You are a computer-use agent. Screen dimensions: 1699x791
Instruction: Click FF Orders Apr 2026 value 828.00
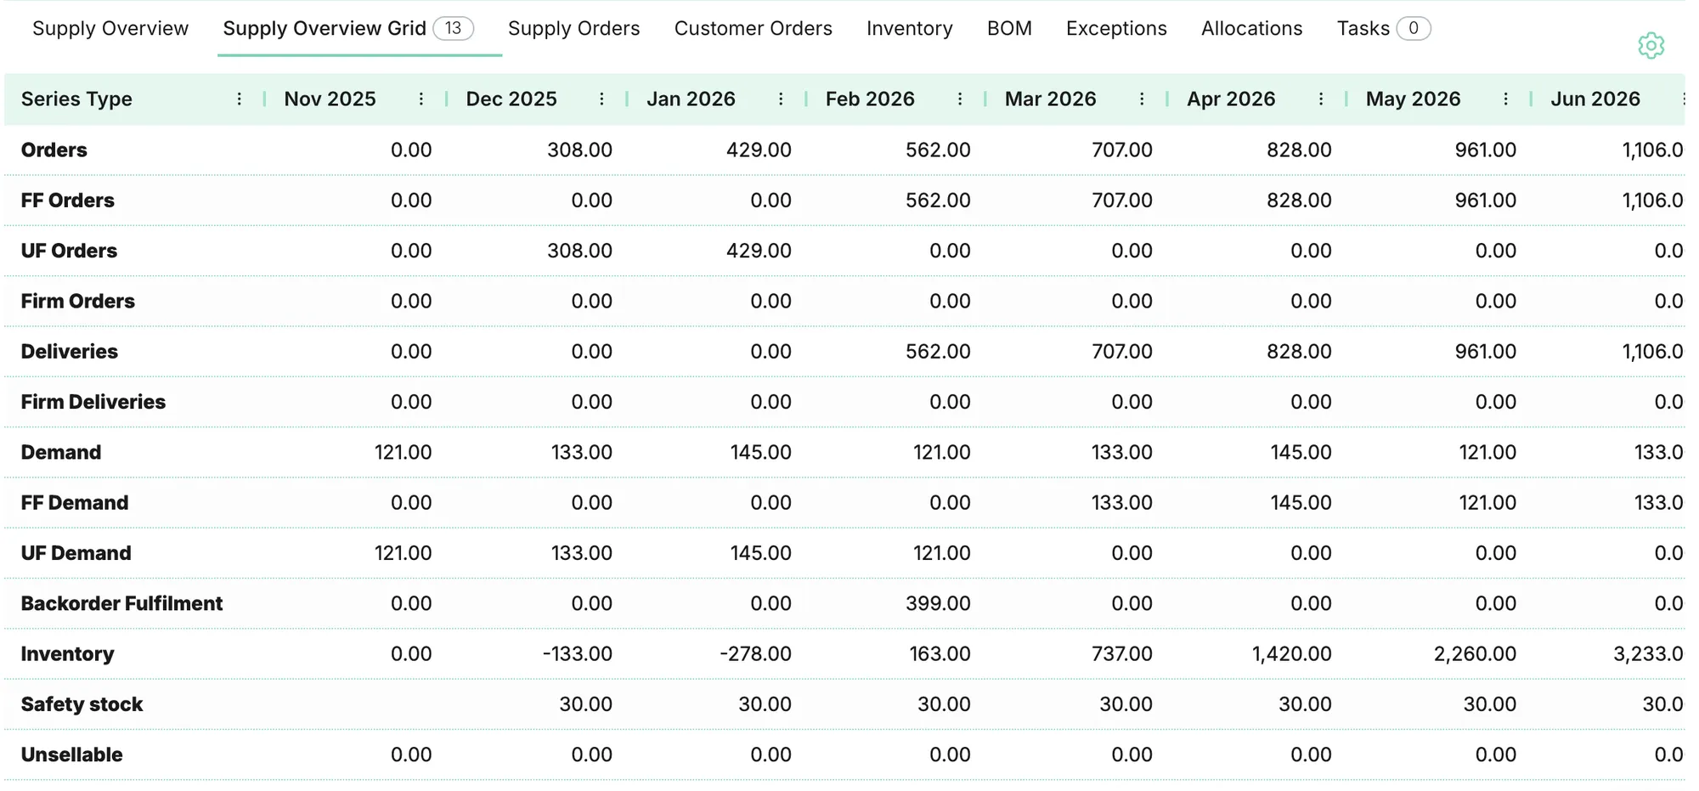(1300, 201)
